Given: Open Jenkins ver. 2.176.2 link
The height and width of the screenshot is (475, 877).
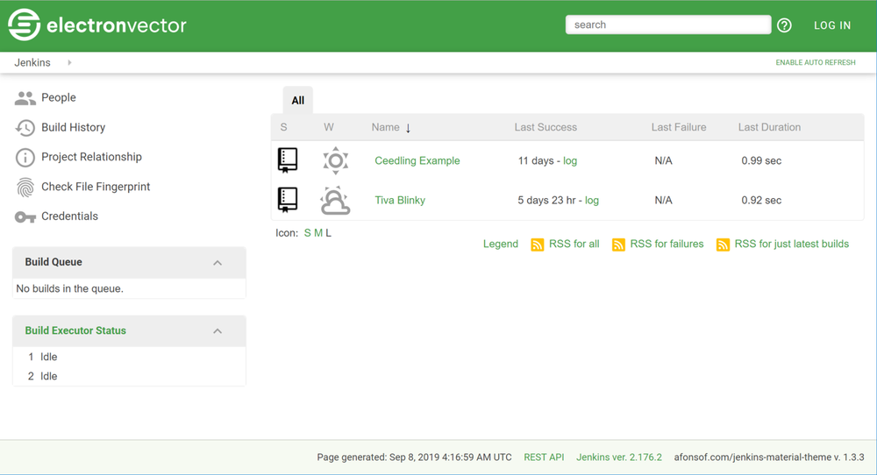Looking at the screenshot, I should (x=619, y=457).
